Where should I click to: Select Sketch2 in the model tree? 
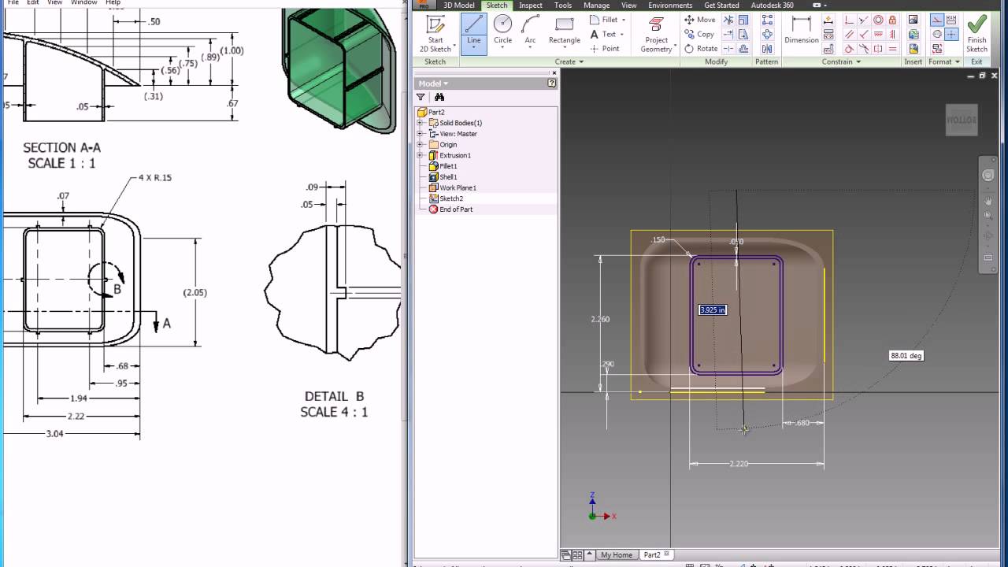pyautogui.click(x=450, y=198)
